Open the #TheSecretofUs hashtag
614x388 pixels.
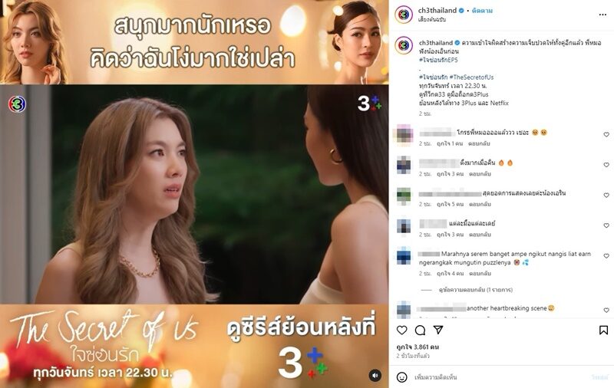click(x=471, y=77)
